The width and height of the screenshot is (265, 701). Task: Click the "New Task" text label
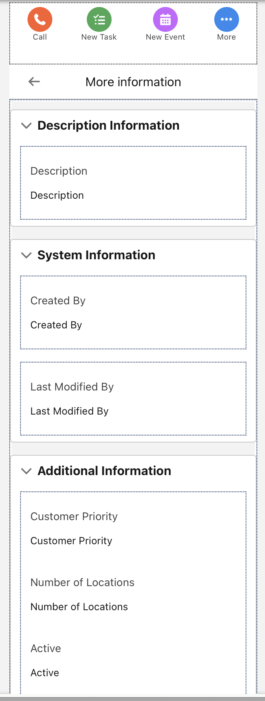[x=99, y=37]
